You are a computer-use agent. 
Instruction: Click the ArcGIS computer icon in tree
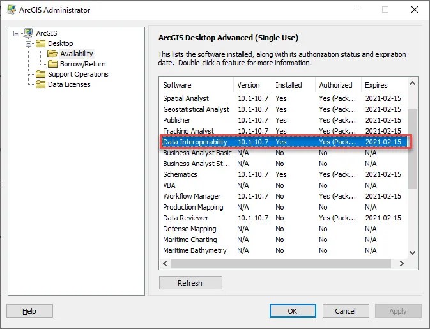[28, 33]
